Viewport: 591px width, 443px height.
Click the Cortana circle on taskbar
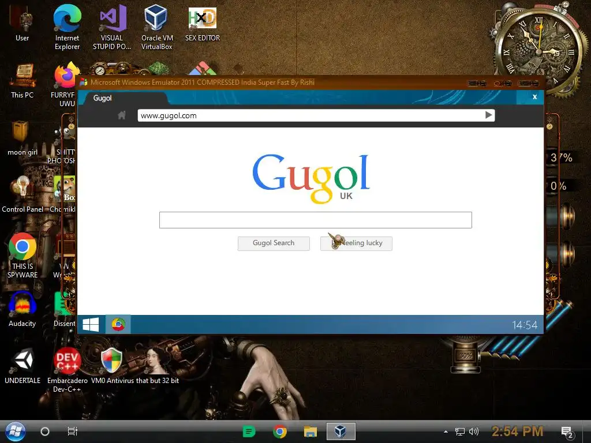point(45,431)
